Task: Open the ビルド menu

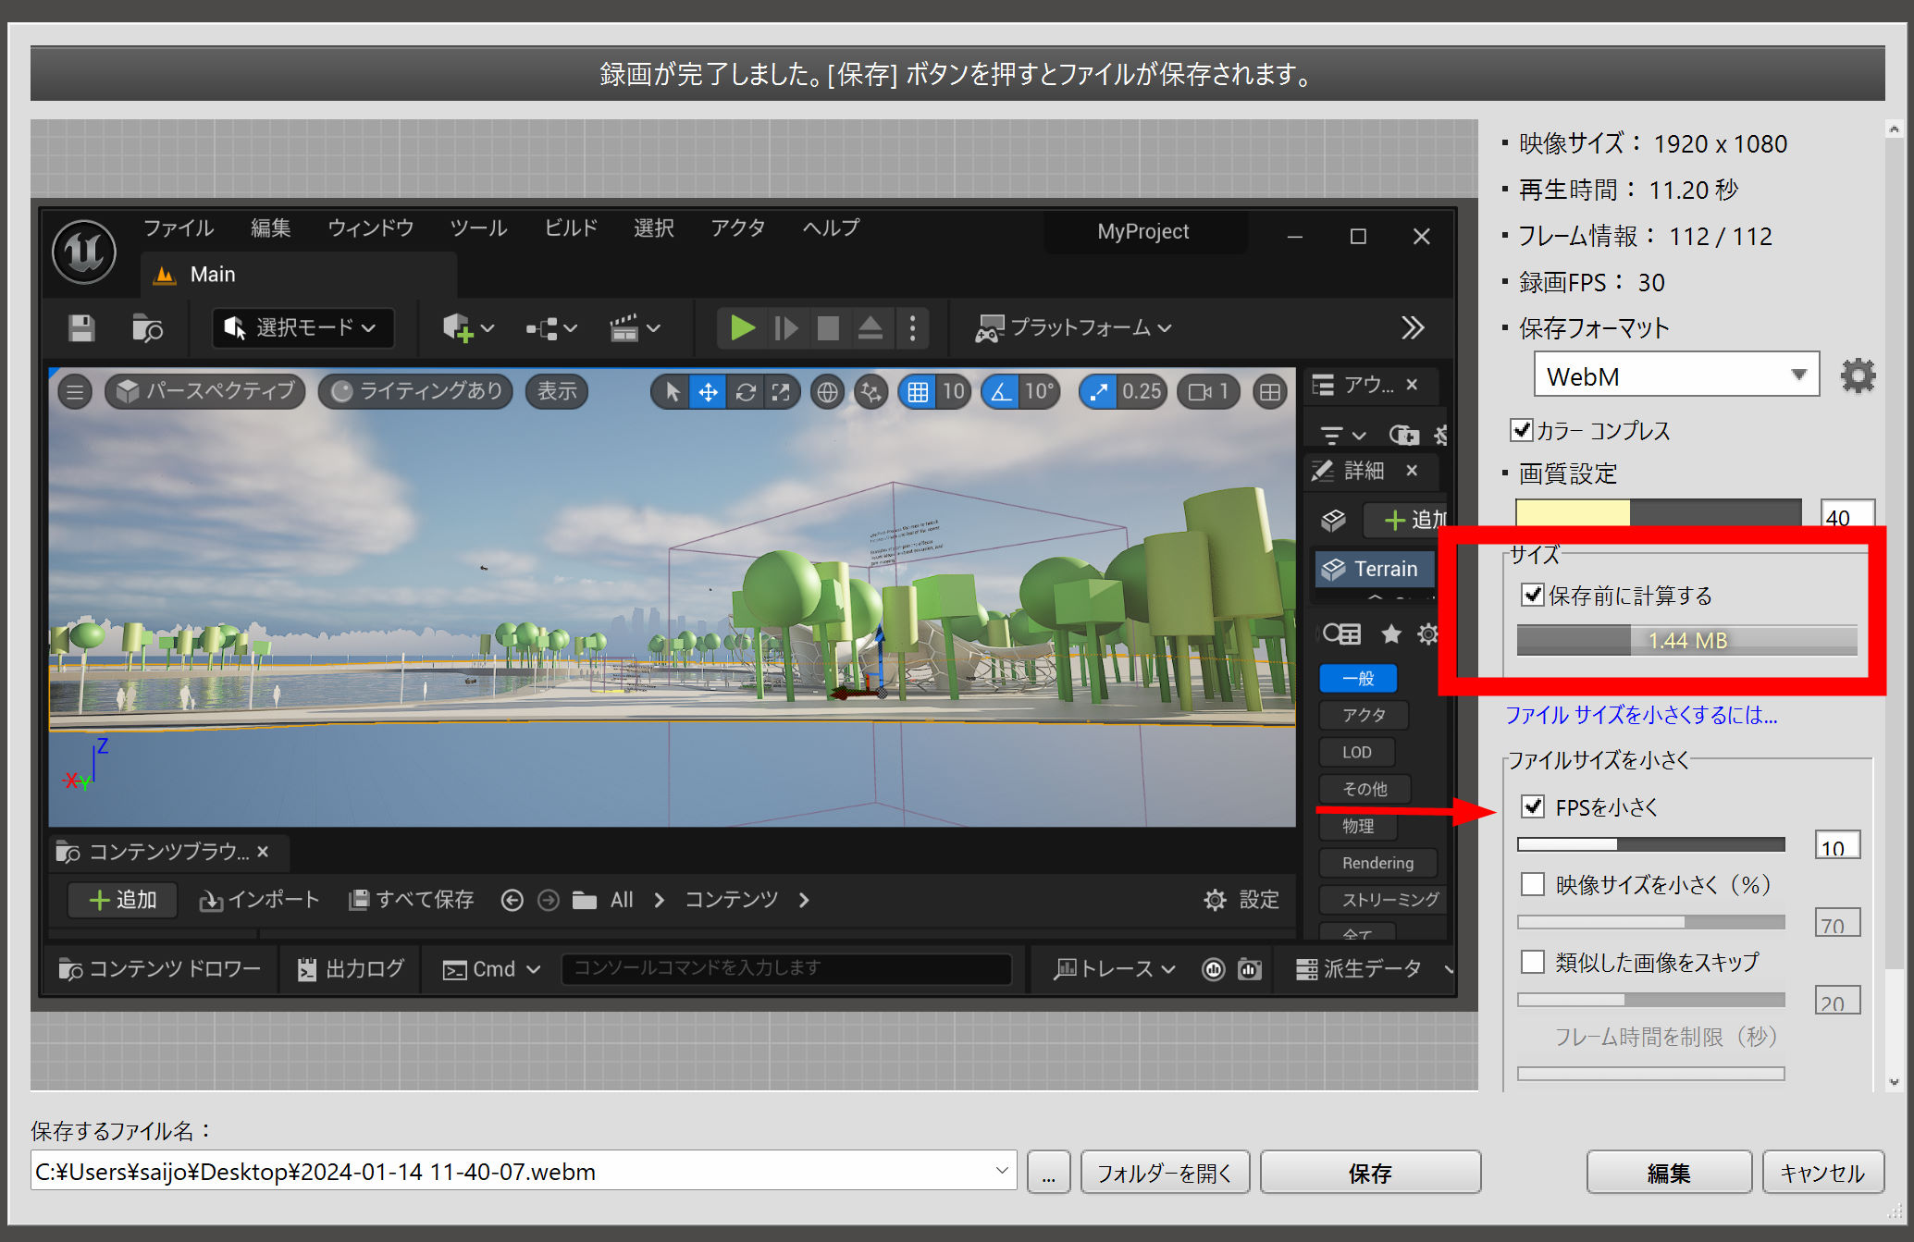Action: 570,227
